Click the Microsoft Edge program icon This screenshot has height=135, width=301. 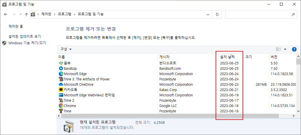[61, 74]
